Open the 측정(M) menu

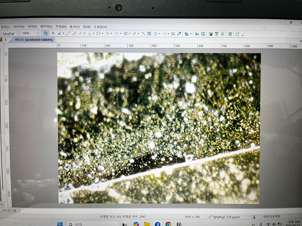click(x=61, y=27)
